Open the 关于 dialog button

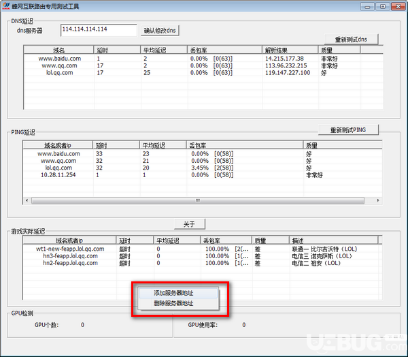pyautogui.click(x=189, y=224)
